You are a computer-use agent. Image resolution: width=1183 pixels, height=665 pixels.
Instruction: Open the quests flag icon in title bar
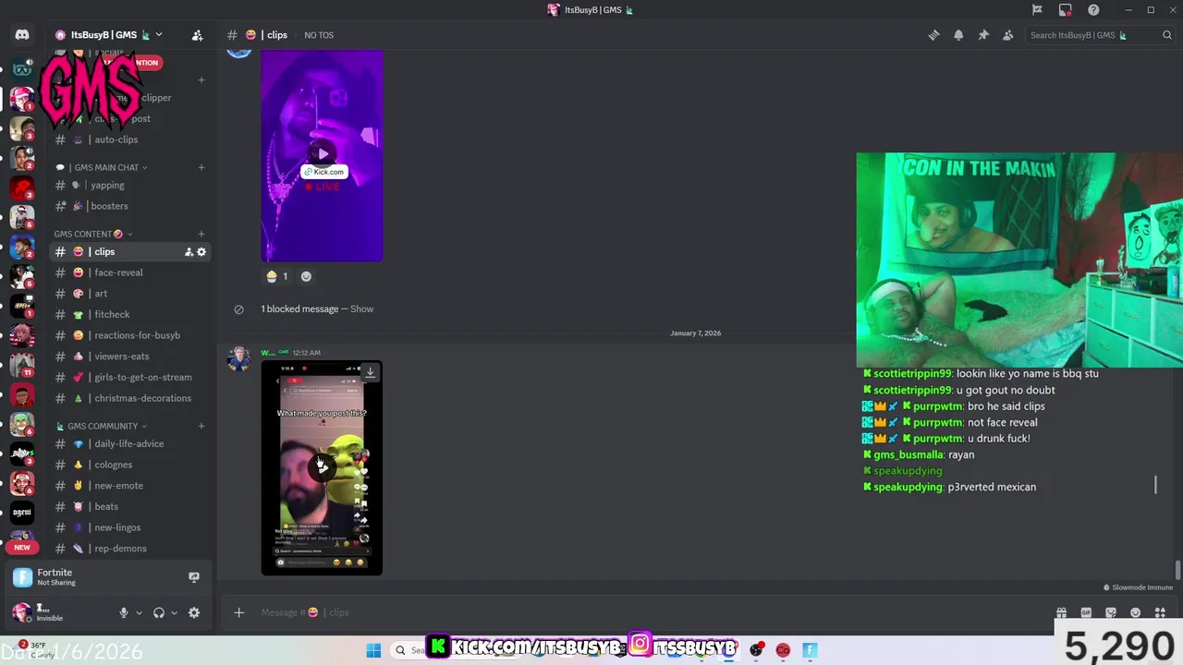pyautogui.click(x=1037, y=10)
